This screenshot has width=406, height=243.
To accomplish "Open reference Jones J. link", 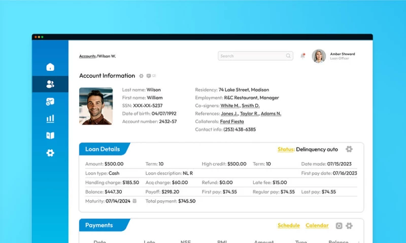I will [x=229, y=113].
